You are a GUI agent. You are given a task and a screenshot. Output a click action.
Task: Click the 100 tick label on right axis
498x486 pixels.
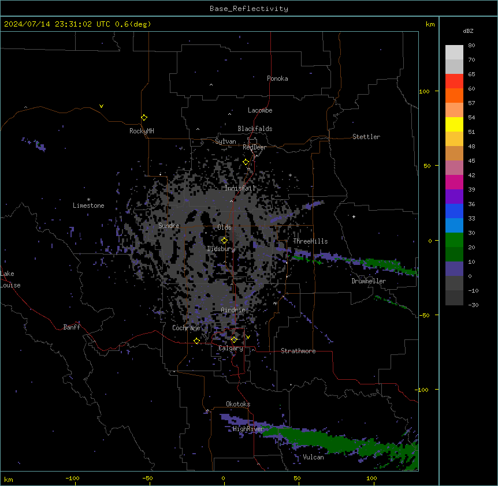424,91
